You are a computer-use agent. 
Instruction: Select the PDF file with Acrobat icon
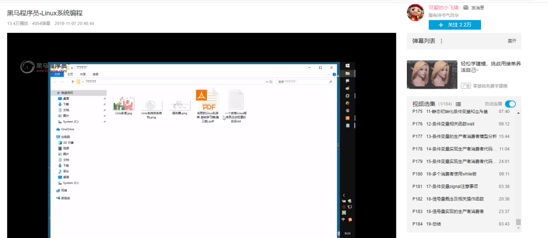pos(207,100)
